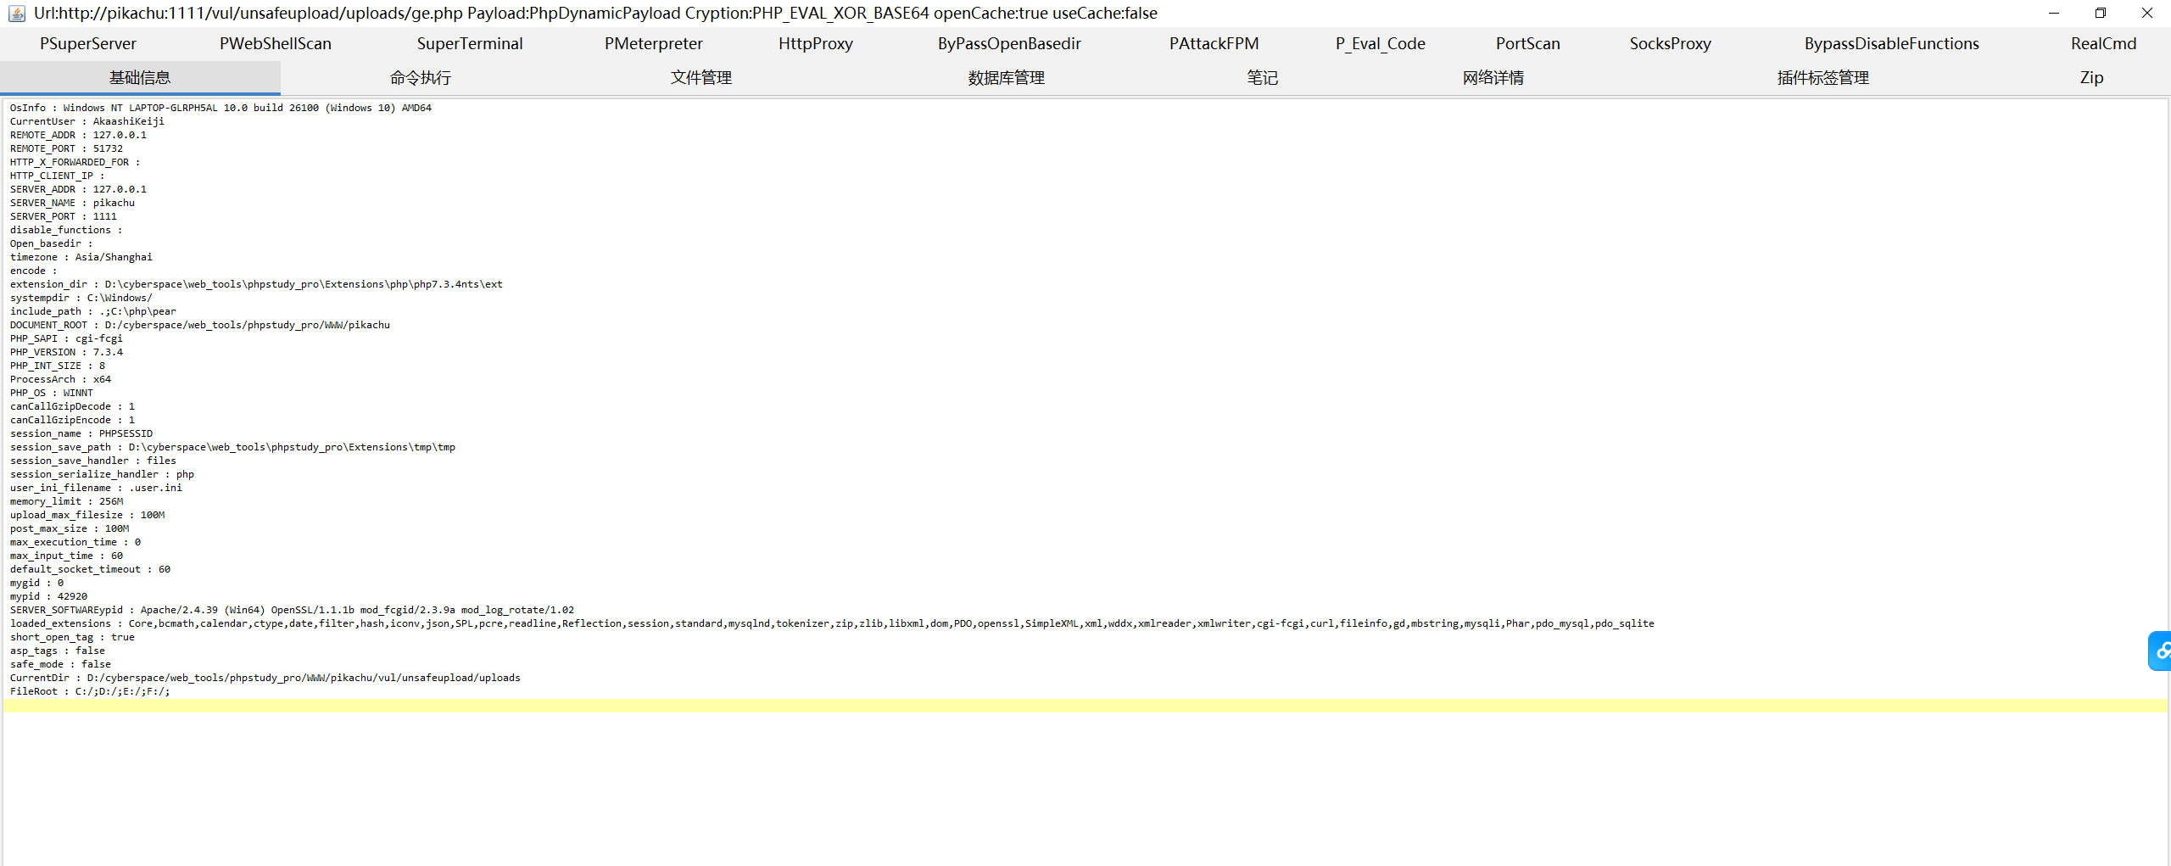This screenshot has height=866, width=2171.
Task: Click the REMOTE_PORT : 51732 line
Action: click(66, 148)
